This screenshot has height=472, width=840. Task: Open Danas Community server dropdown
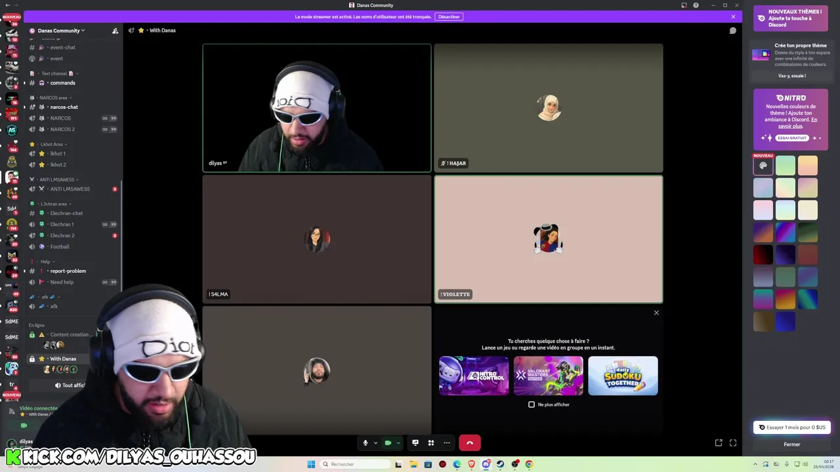(62, 30)
